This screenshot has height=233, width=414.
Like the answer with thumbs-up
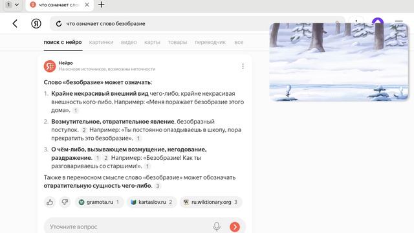[50, 202]
